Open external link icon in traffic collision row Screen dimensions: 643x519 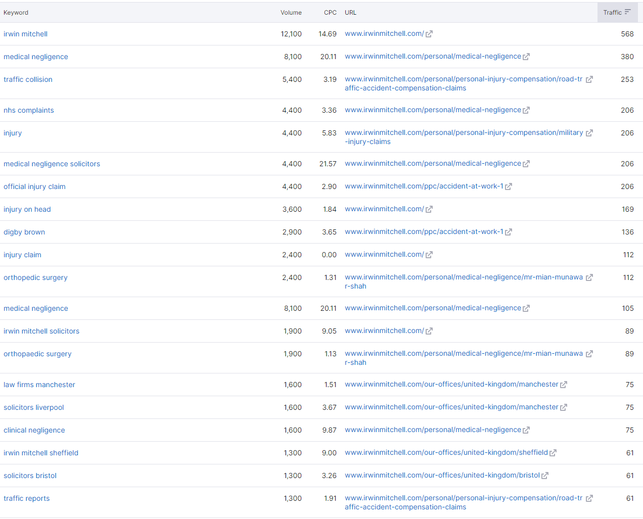pos(589,79)
